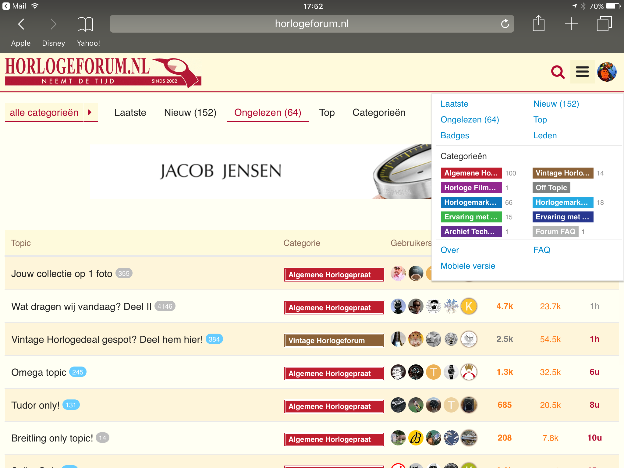Toggle the hamburger menu icon
Image resolution: width=624 pixels, height=468 pixels.
(582, 72)
